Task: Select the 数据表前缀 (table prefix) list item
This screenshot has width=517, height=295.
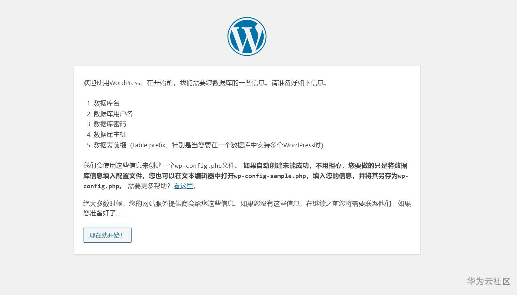Action: click(x=208, y=145)
